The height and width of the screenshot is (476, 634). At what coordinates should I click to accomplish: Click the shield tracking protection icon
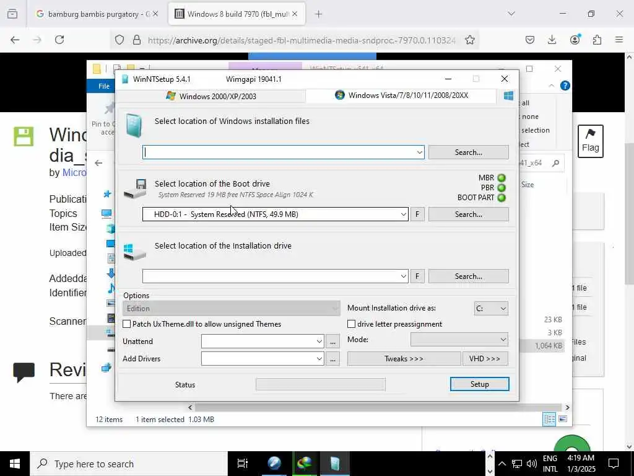click(x=119, y=40)
